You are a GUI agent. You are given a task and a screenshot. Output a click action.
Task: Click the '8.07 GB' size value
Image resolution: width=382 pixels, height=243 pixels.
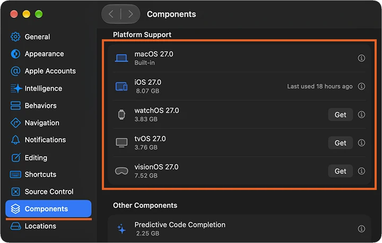147,91
